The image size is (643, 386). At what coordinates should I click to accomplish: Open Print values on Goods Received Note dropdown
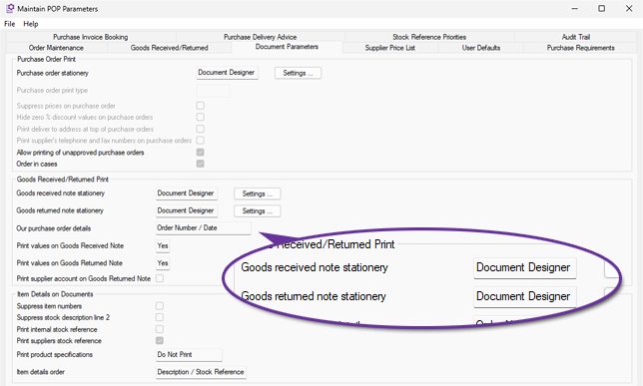163,245
